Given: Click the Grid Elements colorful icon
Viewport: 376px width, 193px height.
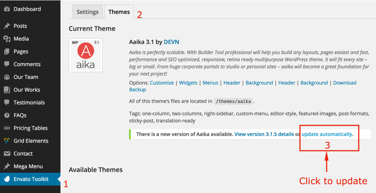Looking at the screenshot, I should [x=7, y=141].
